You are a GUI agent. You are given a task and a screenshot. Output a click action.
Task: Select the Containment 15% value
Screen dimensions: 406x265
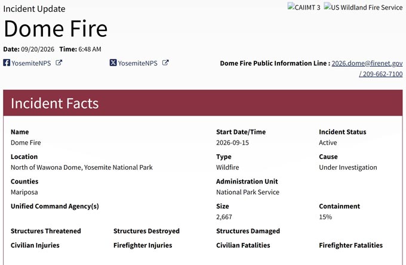pyautogui.click(x=325, y=217)
